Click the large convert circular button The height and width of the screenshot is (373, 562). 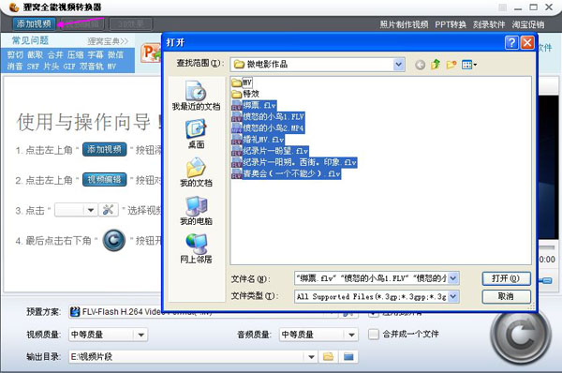(x=521, y=335)
